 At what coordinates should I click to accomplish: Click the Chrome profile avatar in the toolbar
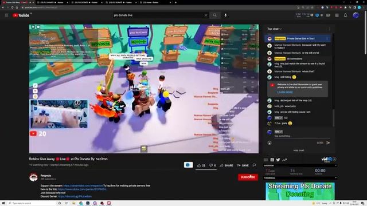[x=360, y=7]
